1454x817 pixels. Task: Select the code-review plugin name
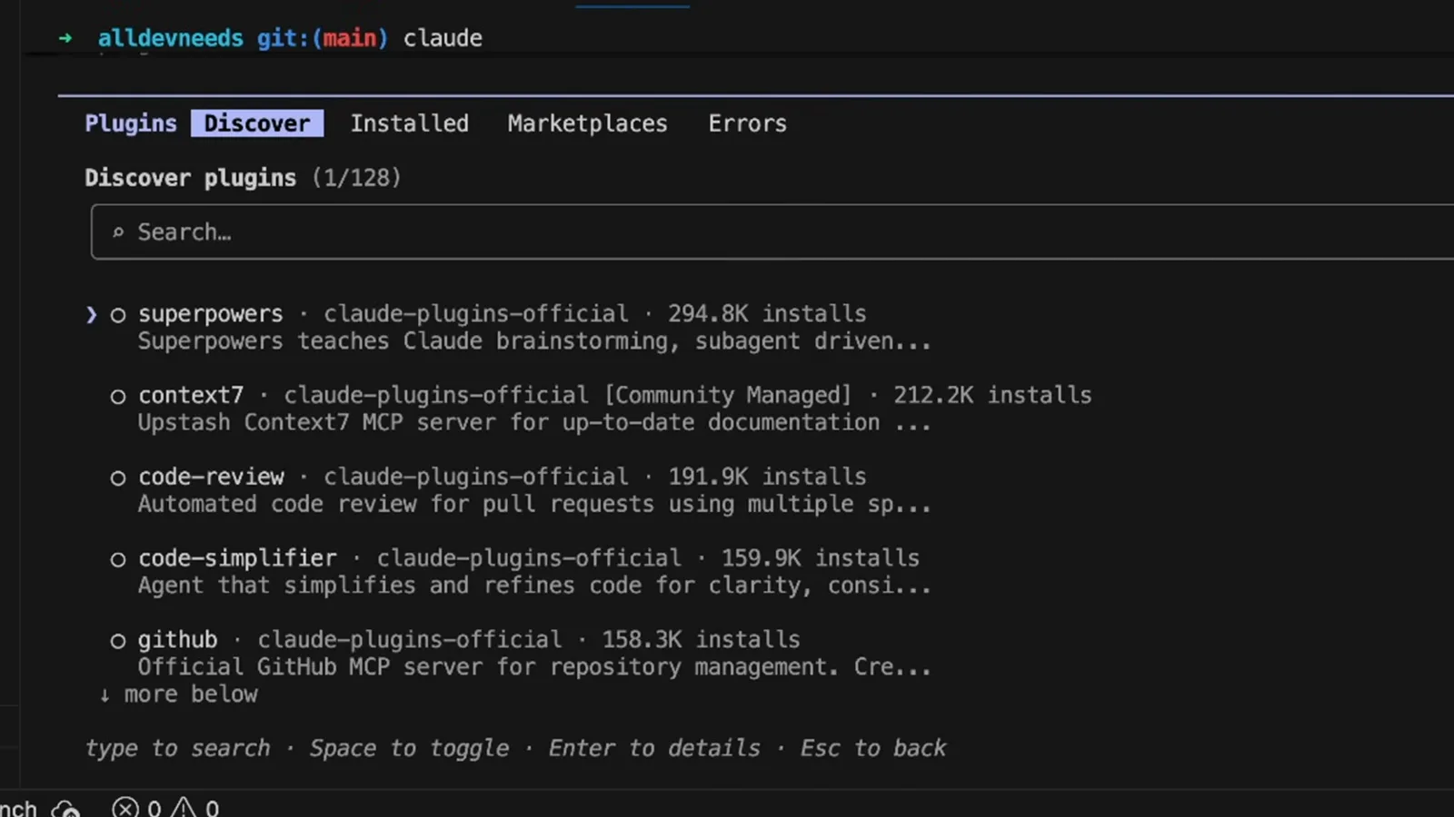click(211, 477)
